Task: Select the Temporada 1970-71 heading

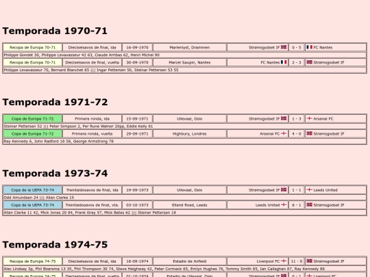Action: pyautogui.click(x=55, y=31)
